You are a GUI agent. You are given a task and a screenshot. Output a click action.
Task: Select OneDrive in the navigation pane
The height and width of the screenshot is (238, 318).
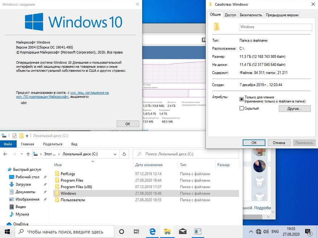point(21,224)
